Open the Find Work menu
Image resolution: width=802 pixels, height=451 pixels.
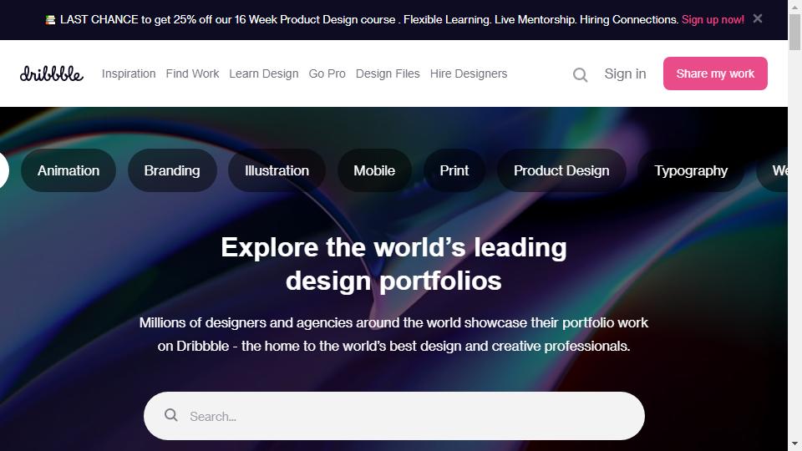(x=192, y=73)
